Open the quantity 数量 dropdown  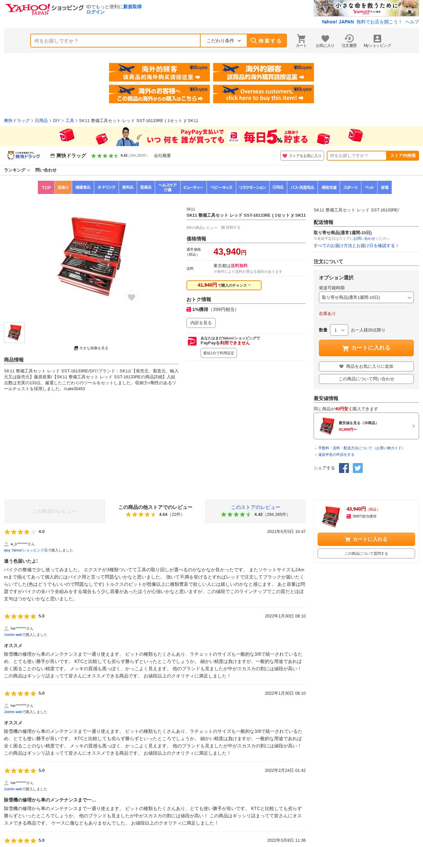point(339,330)
